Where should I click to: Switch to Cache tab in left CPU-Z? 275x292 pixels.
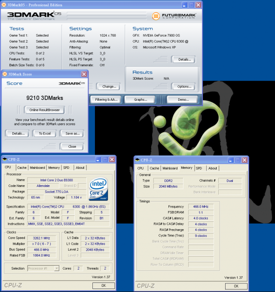click(22, 168)
